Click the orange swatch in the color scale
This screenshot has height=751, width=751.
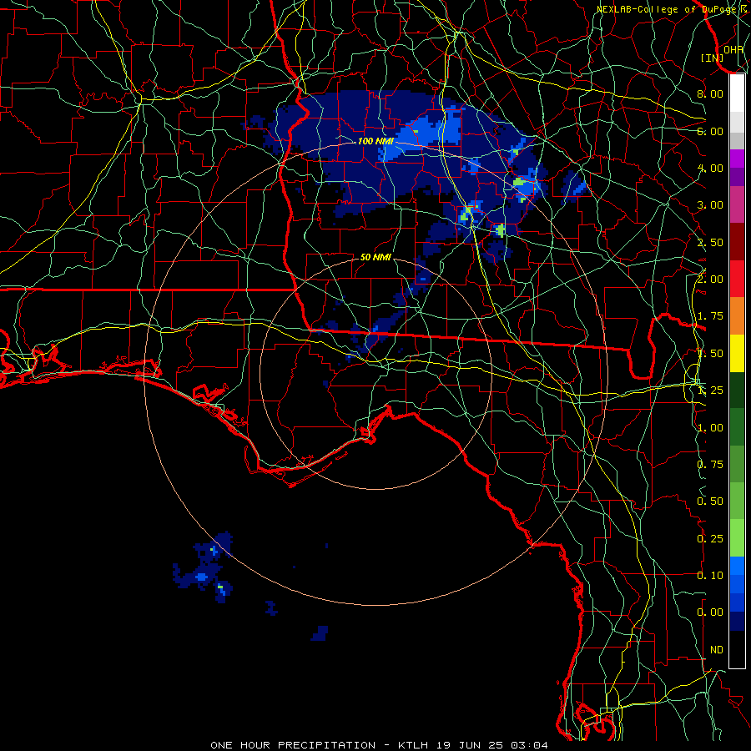(737, 316)
